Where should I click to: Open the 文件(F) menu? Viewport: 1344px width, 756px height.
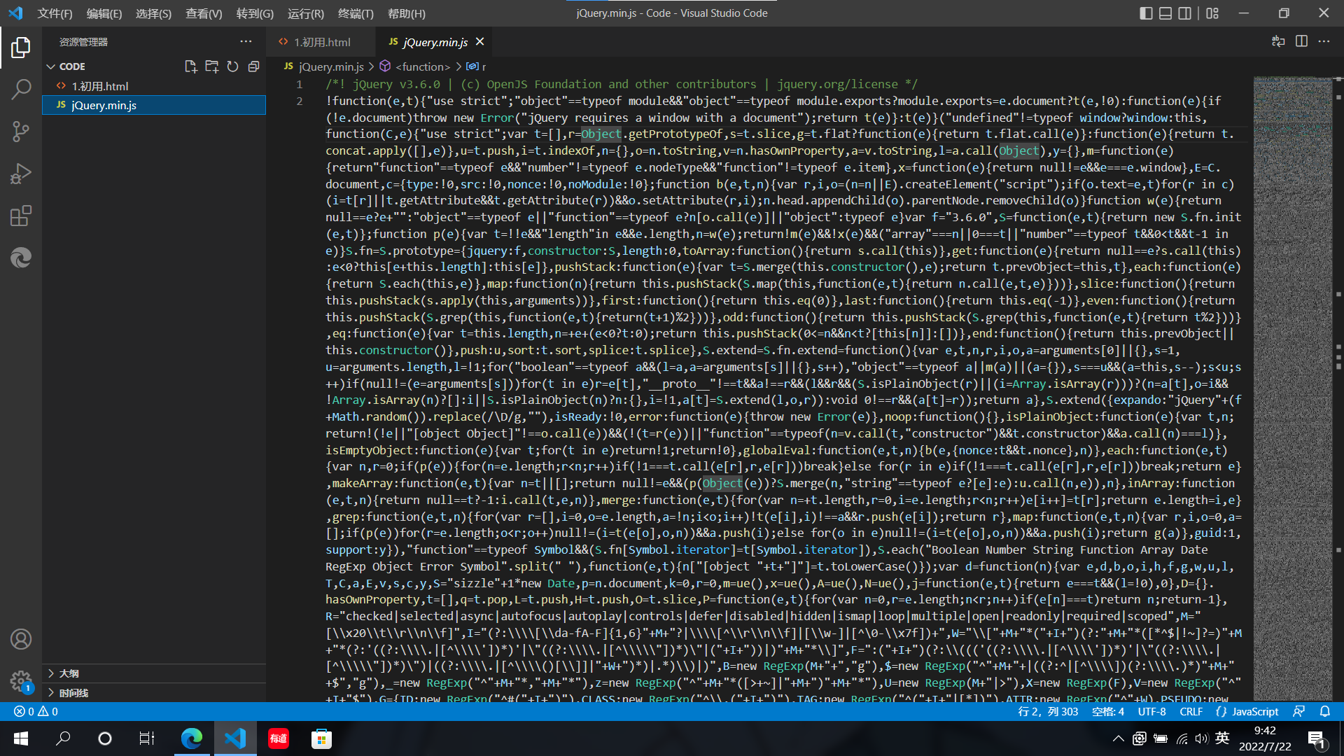55,13
